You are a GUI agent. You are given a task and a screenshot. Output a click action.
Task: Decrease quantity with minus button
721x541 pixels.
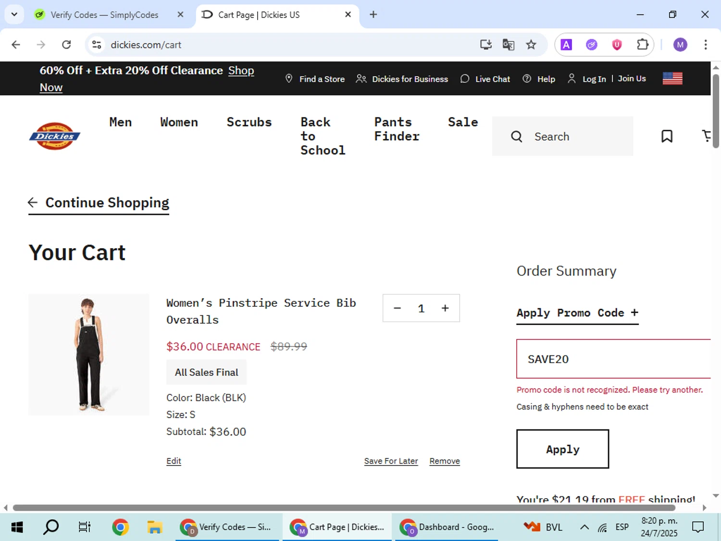pyautogui.click(x=397, y=308)
